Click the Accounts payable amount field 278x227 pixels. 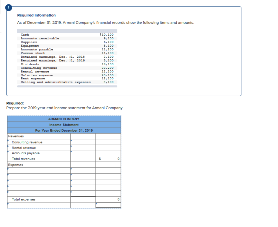[x=83, y=153]
